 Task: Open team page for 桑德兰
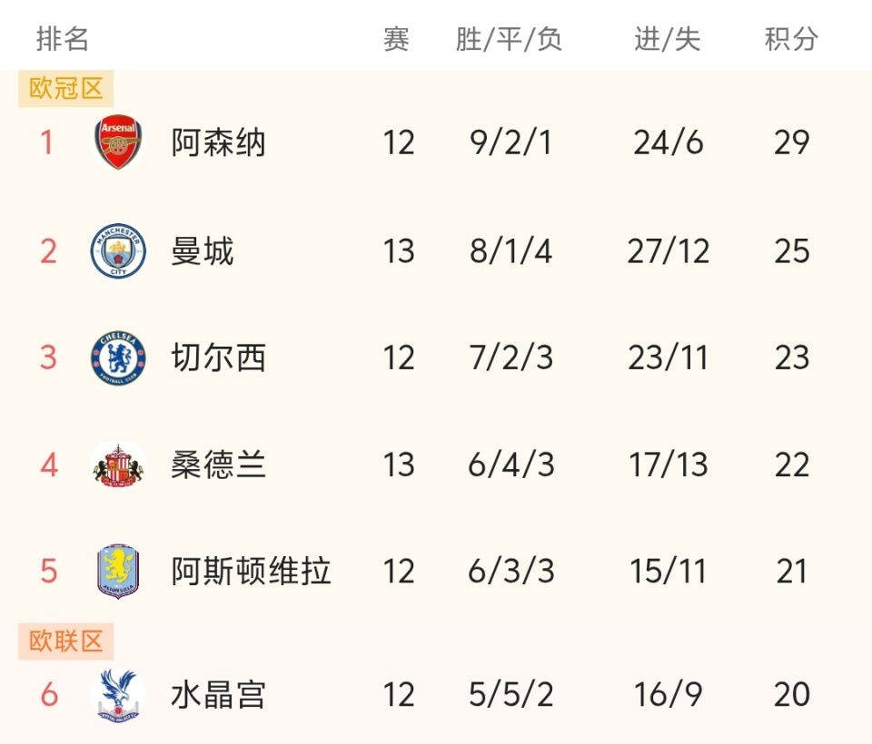[218, 465]
